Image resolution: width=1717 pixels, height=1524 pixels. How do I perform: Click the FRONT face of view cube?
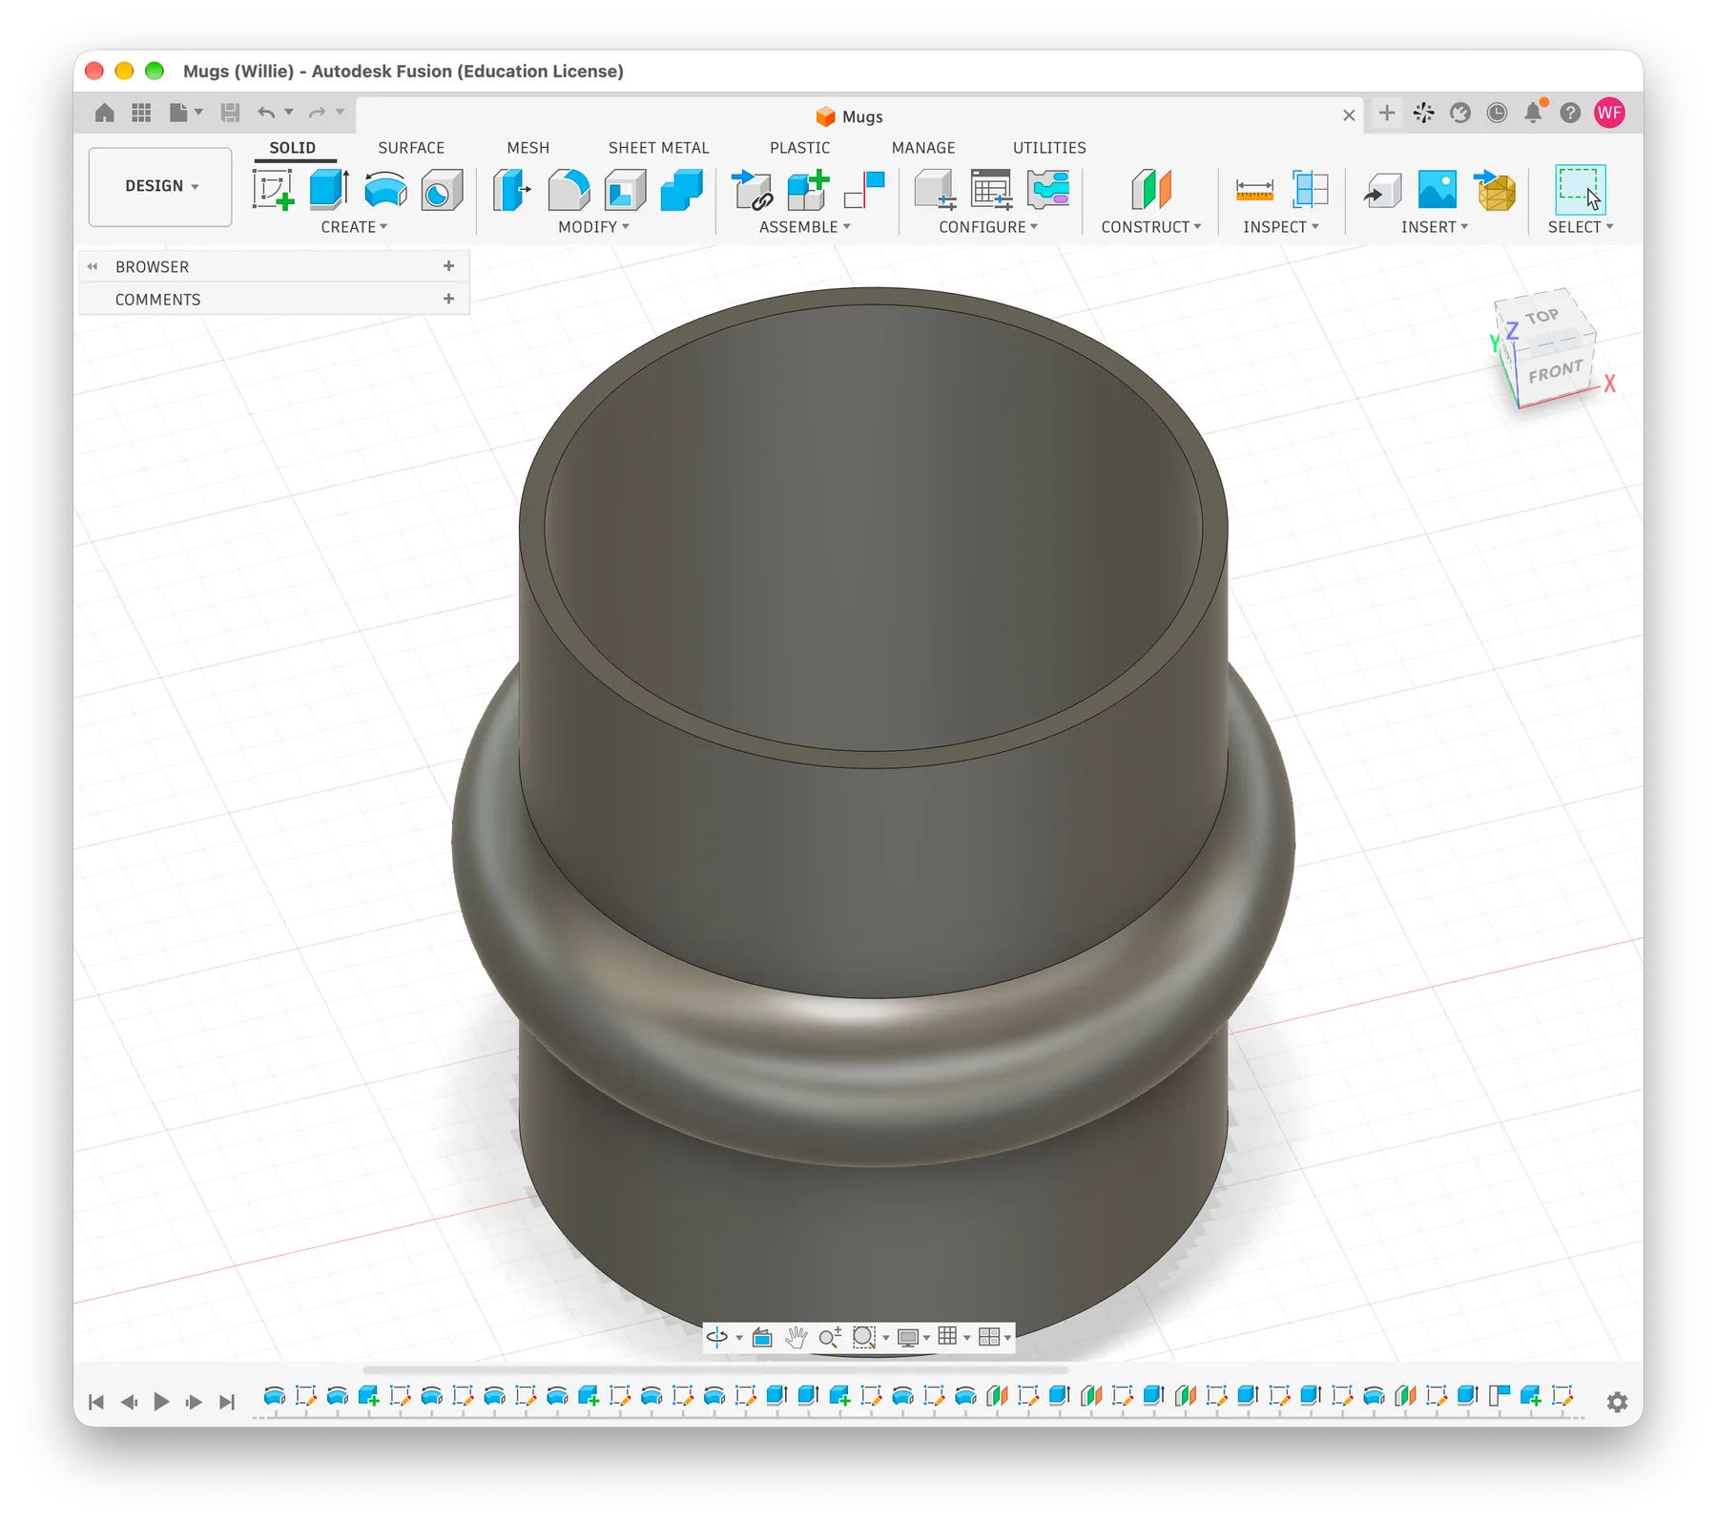tap(1555, 371)
